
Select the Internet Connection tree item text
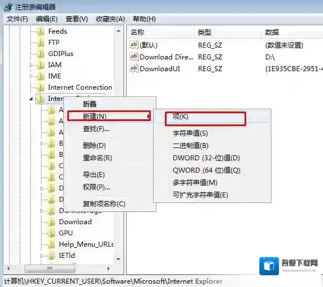click(x=80, y=87)
